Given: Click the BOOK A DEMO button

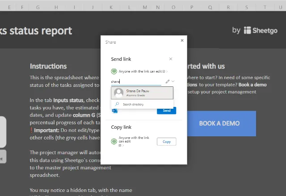Looking at the screenshot, I should click(221, 123).
